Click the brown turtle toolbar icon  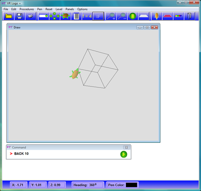click(65, 16)
